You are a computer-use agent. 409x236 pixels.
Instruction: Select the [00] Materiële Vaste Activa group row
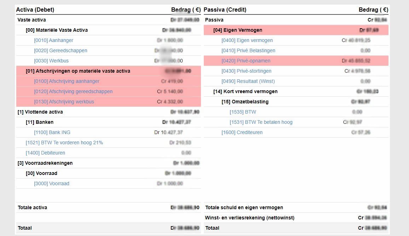(x=57, y=30)
